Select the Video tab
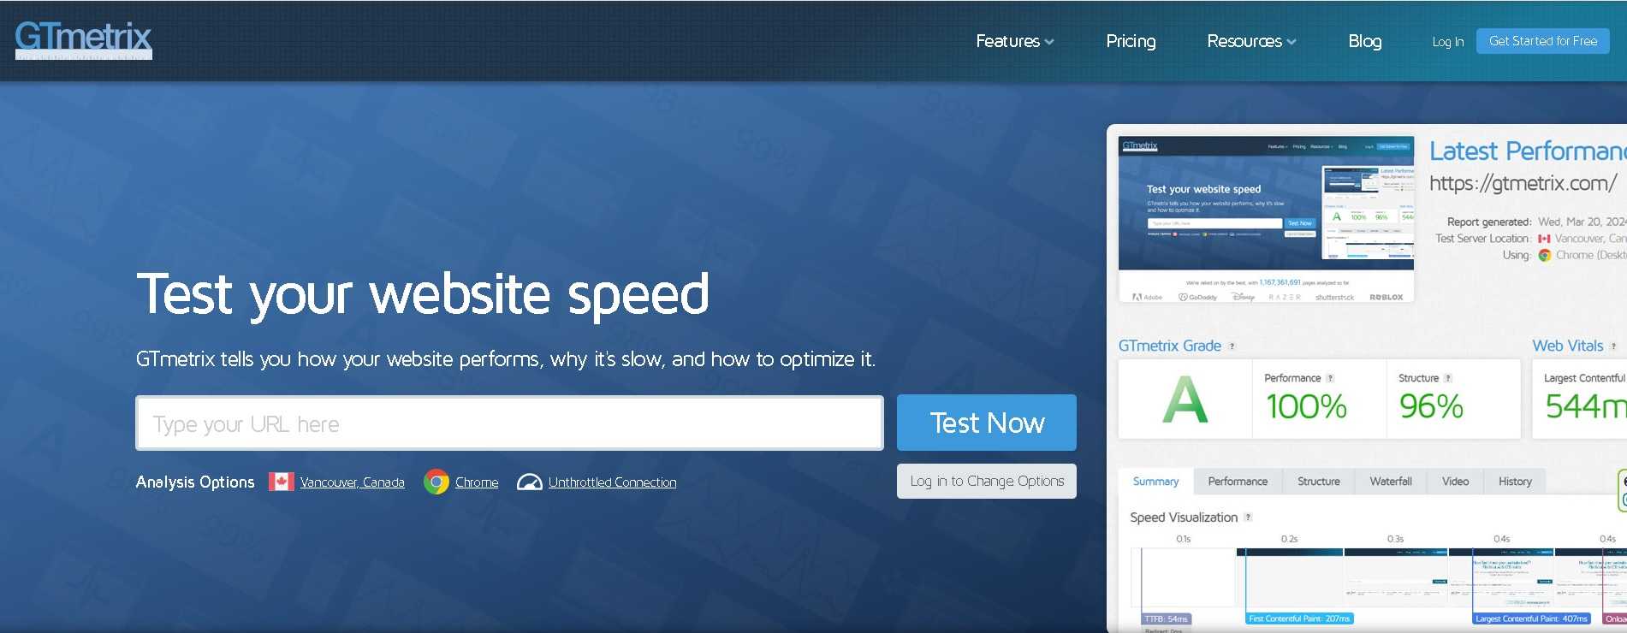The width and height of the screenshot is (1627, 633). 1455,482
